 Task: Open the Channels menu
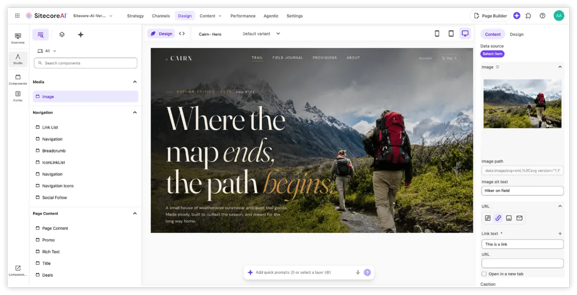(x=161, y=16)
